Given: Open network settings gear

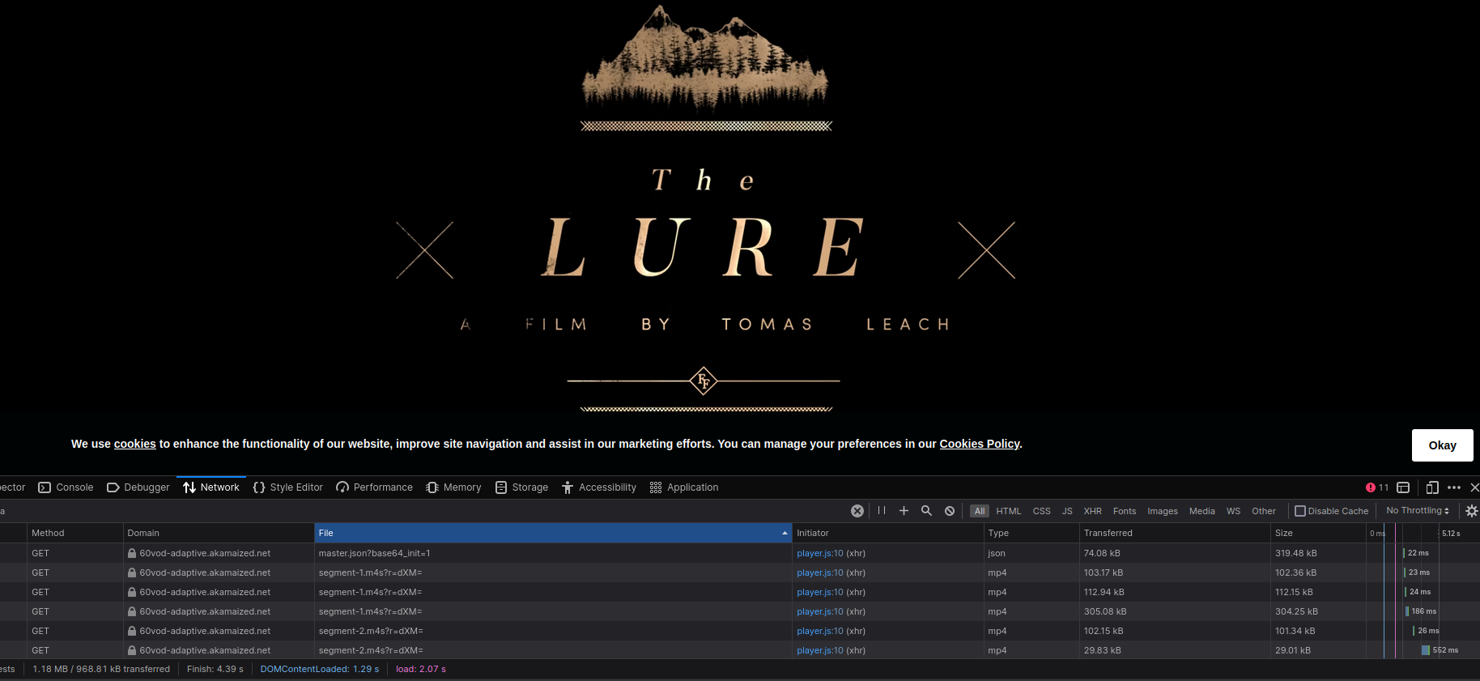Looking at the screenshot, I should (x=1472, y=511).
